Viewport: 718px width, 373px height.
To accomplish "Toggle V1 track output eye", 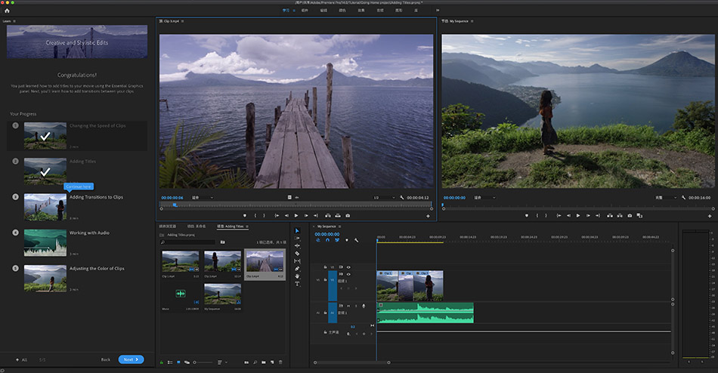I will click(x=348, y=274).
